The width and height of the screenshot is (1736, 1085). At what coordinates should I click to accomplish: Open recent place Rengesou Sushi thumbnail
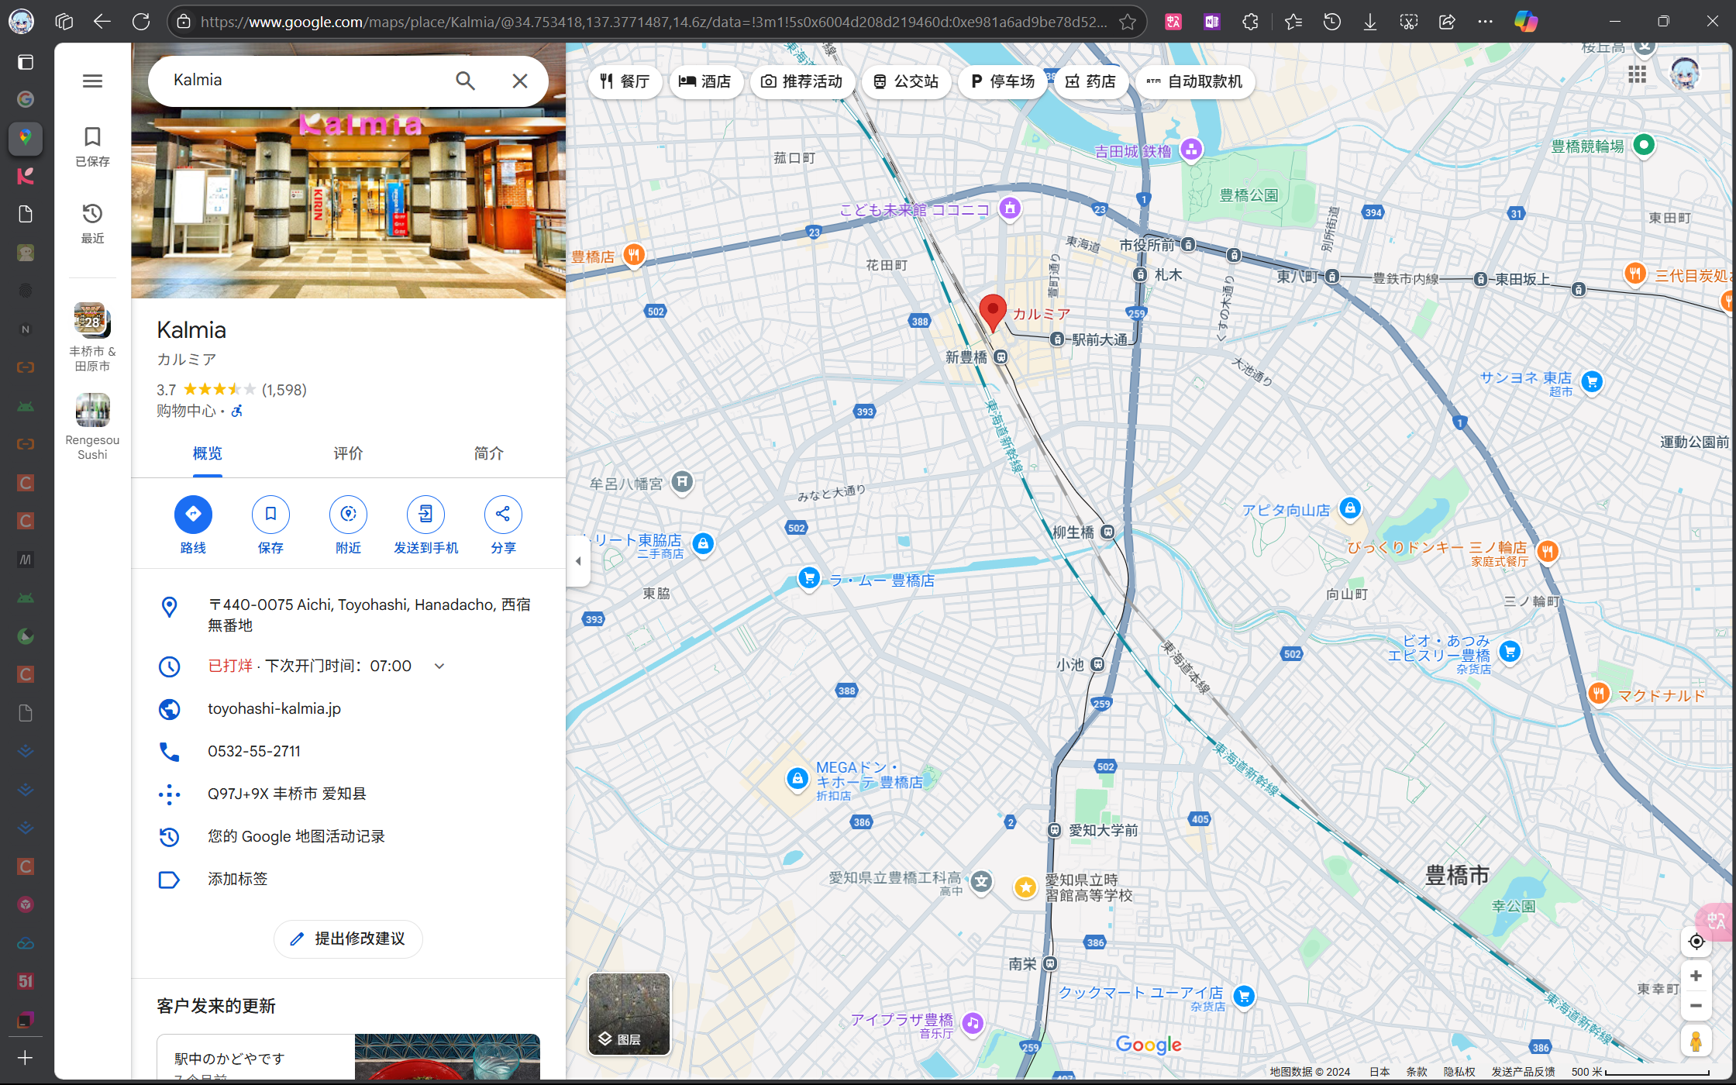(x=92, y=410)
